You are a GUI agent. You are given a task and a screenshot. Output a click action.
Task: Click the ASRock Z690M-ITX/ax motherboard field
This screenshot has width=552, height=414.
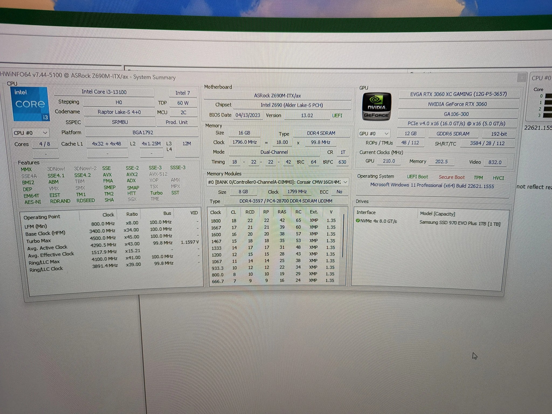277,96
